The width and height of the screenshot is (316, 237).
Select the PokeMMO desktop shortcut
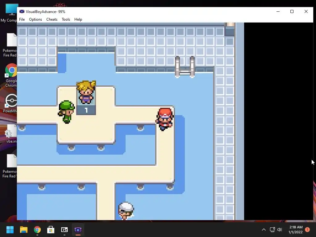click(10, 103)
